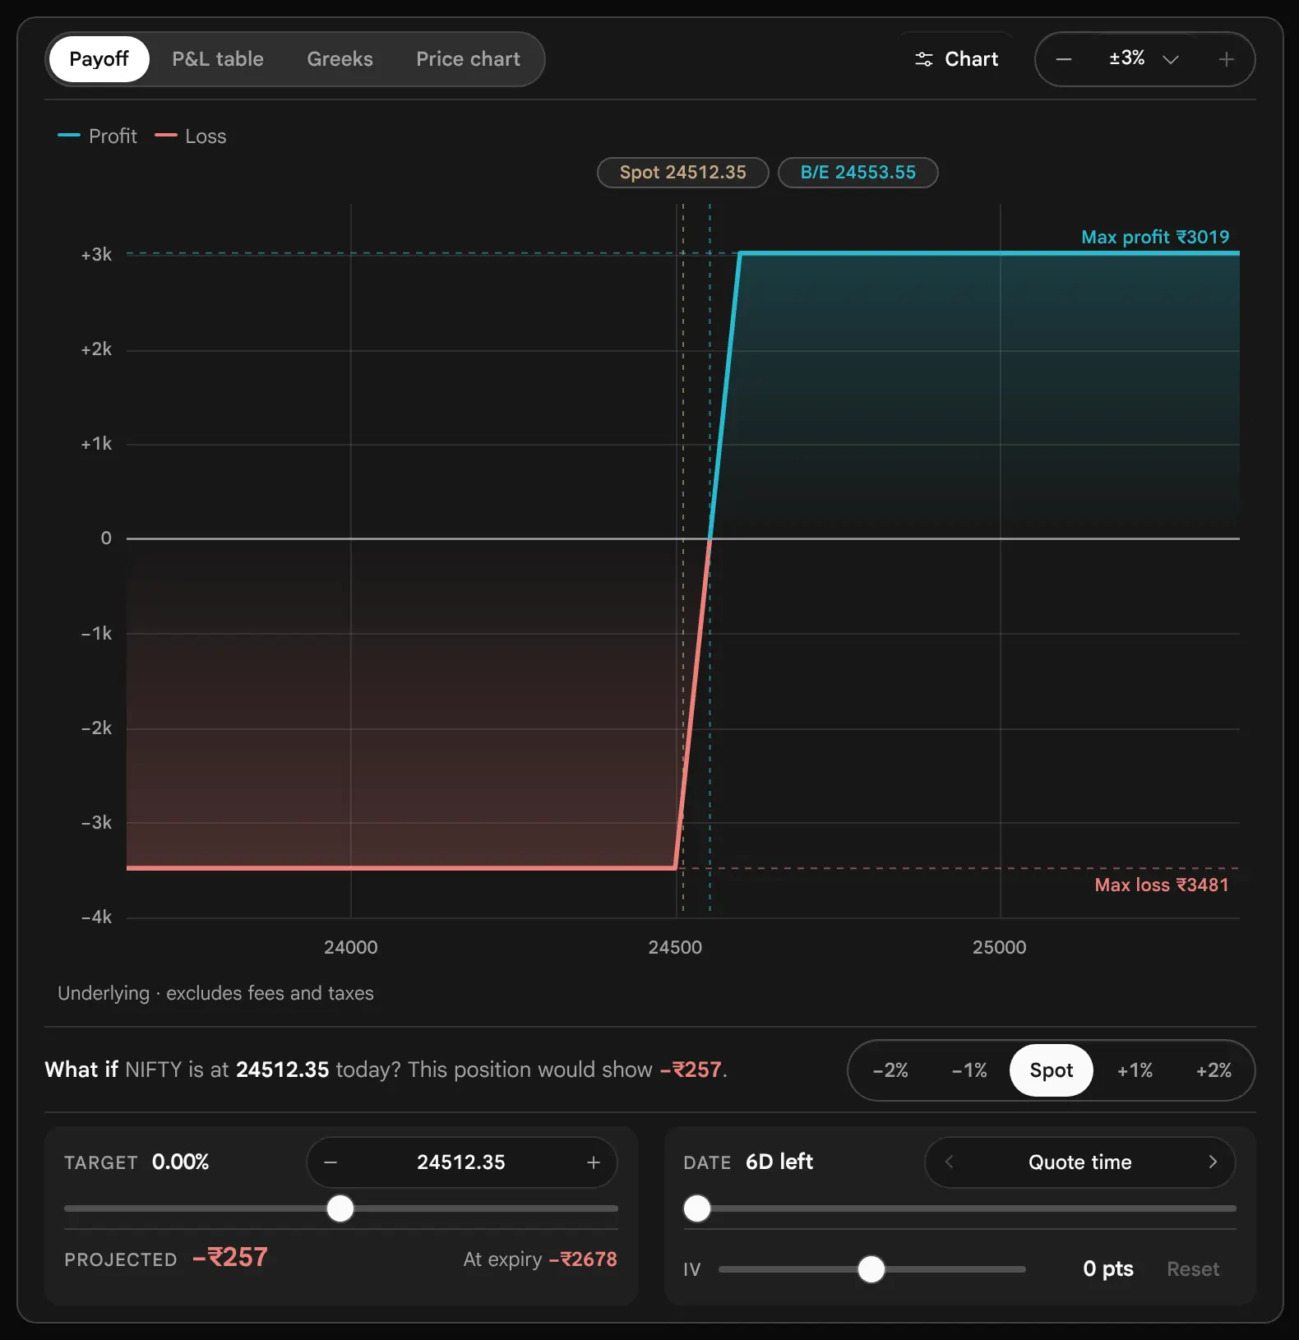
Task: Open the P&L table tab
Action: click(218, 59)
